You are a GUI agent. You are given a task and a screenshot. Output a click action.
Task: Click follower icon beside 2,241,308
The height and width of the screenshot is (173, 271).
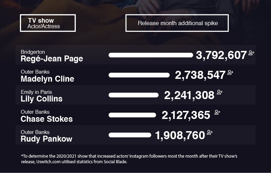[220, 92]
